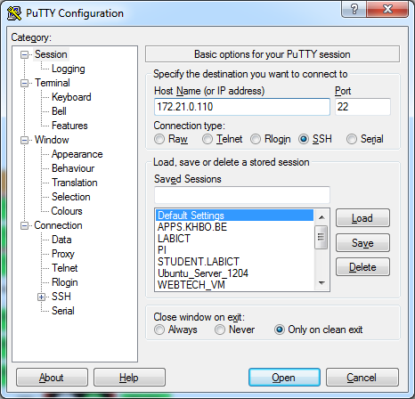Click the Help button

(x=129, y=378)
